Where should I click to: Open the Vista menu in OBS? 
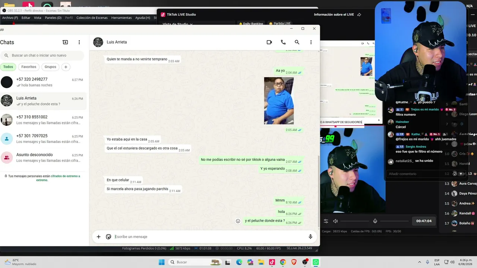38,17
